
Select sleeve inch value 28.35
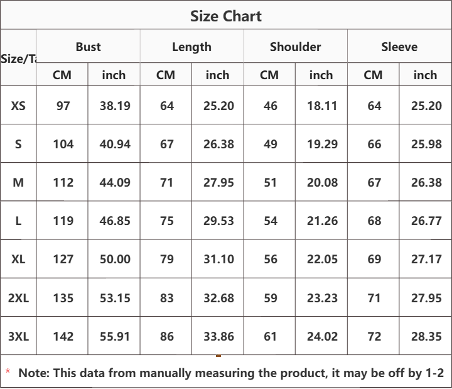point(426,336)
